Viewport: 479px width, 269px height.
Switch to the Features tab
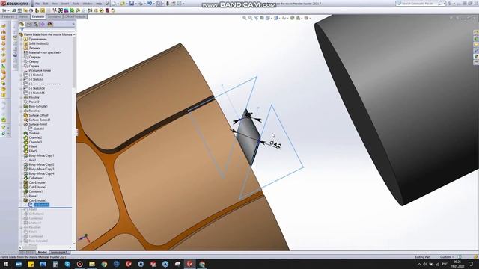click(x=8, y=16)
